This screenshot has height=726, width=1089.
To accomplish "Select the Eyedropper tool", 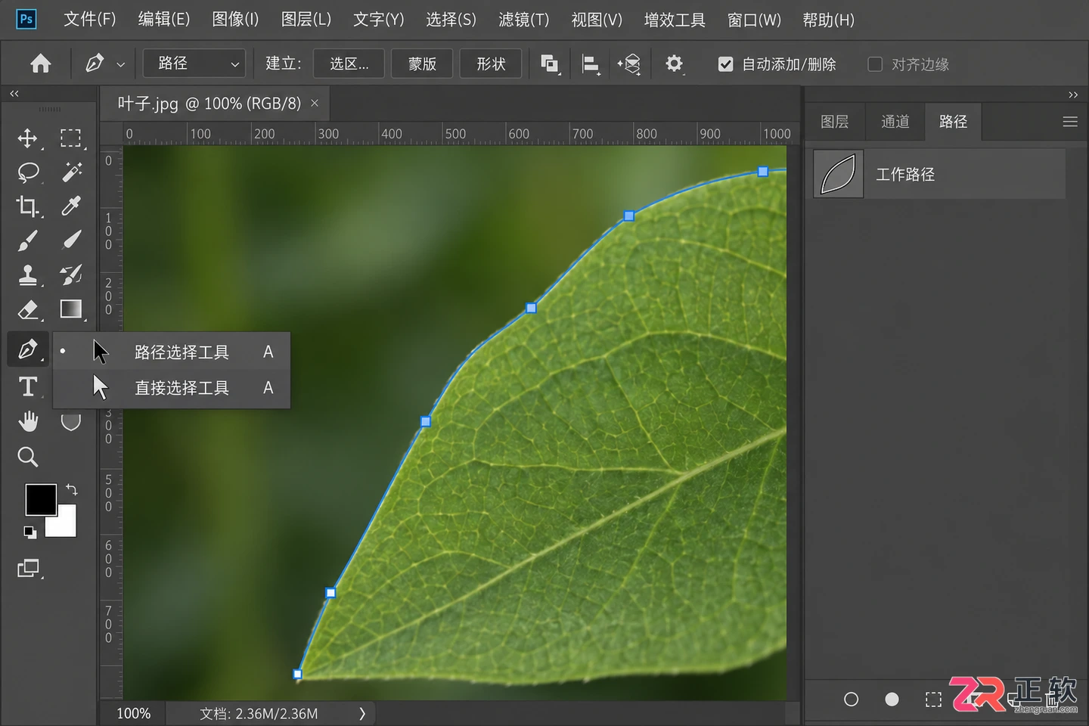I will point(71,206).
